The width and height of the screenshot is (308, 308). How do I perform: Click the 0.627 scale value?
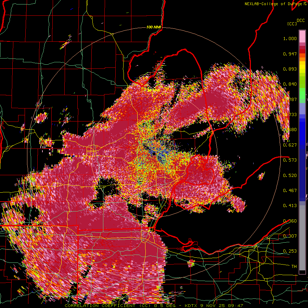point(290,145)
